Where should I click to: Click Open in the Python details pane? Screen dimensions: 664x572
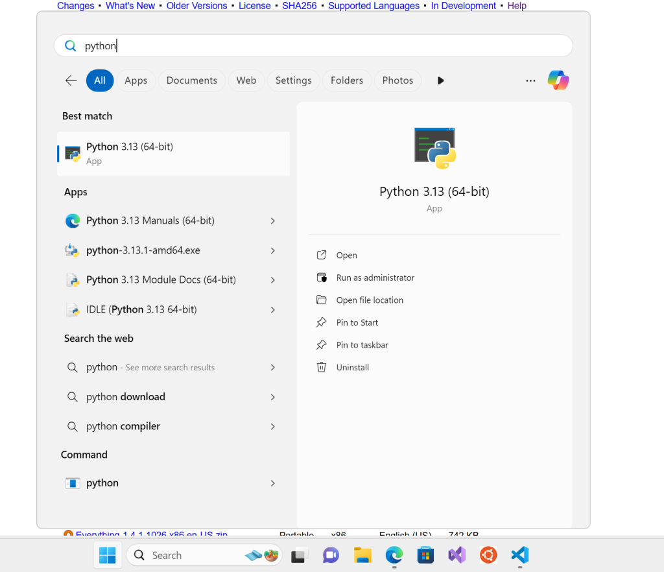click(346, 256)
